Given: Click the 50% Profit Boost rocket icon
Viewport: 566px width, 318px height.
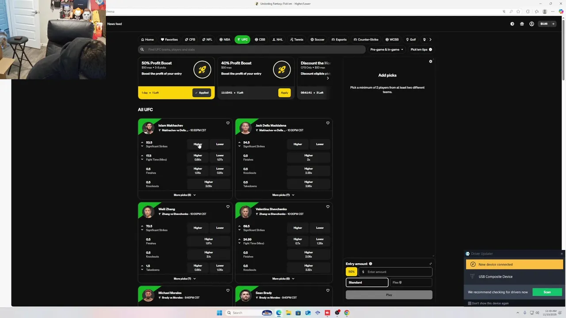Looking at the screenshot, I should (x=202, y=69).
